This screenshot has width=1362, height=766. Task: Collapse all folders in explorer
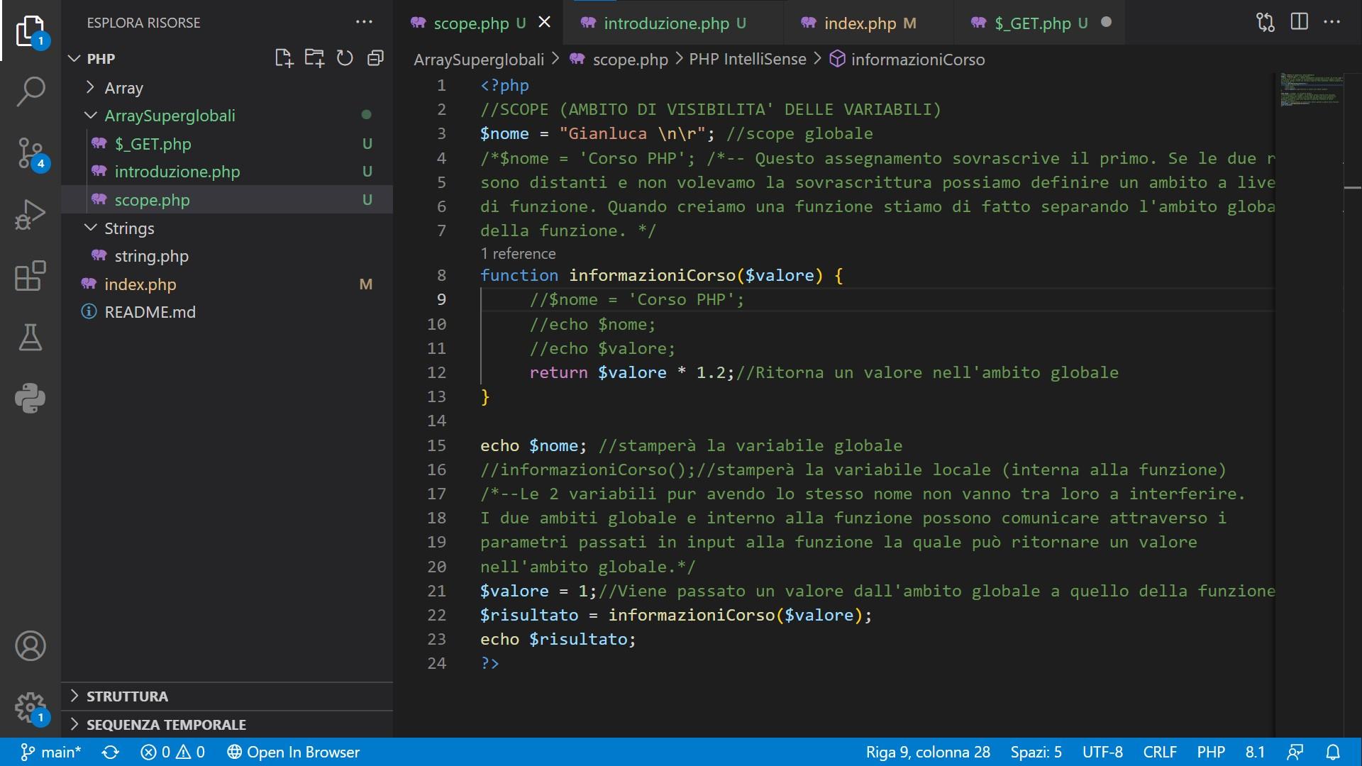pyautogui.click(x=375, y=58)
